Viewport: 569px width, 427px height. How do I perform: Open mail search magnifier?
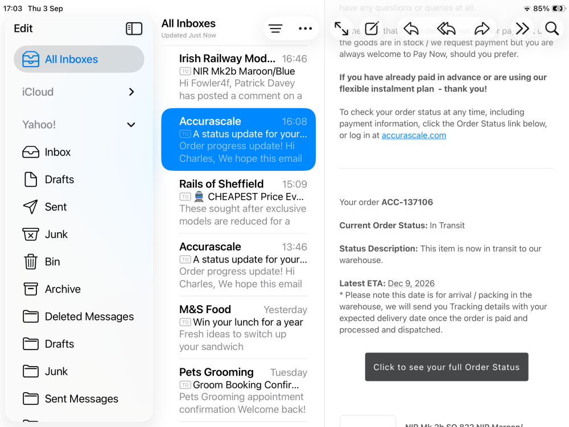coord(552,28)
